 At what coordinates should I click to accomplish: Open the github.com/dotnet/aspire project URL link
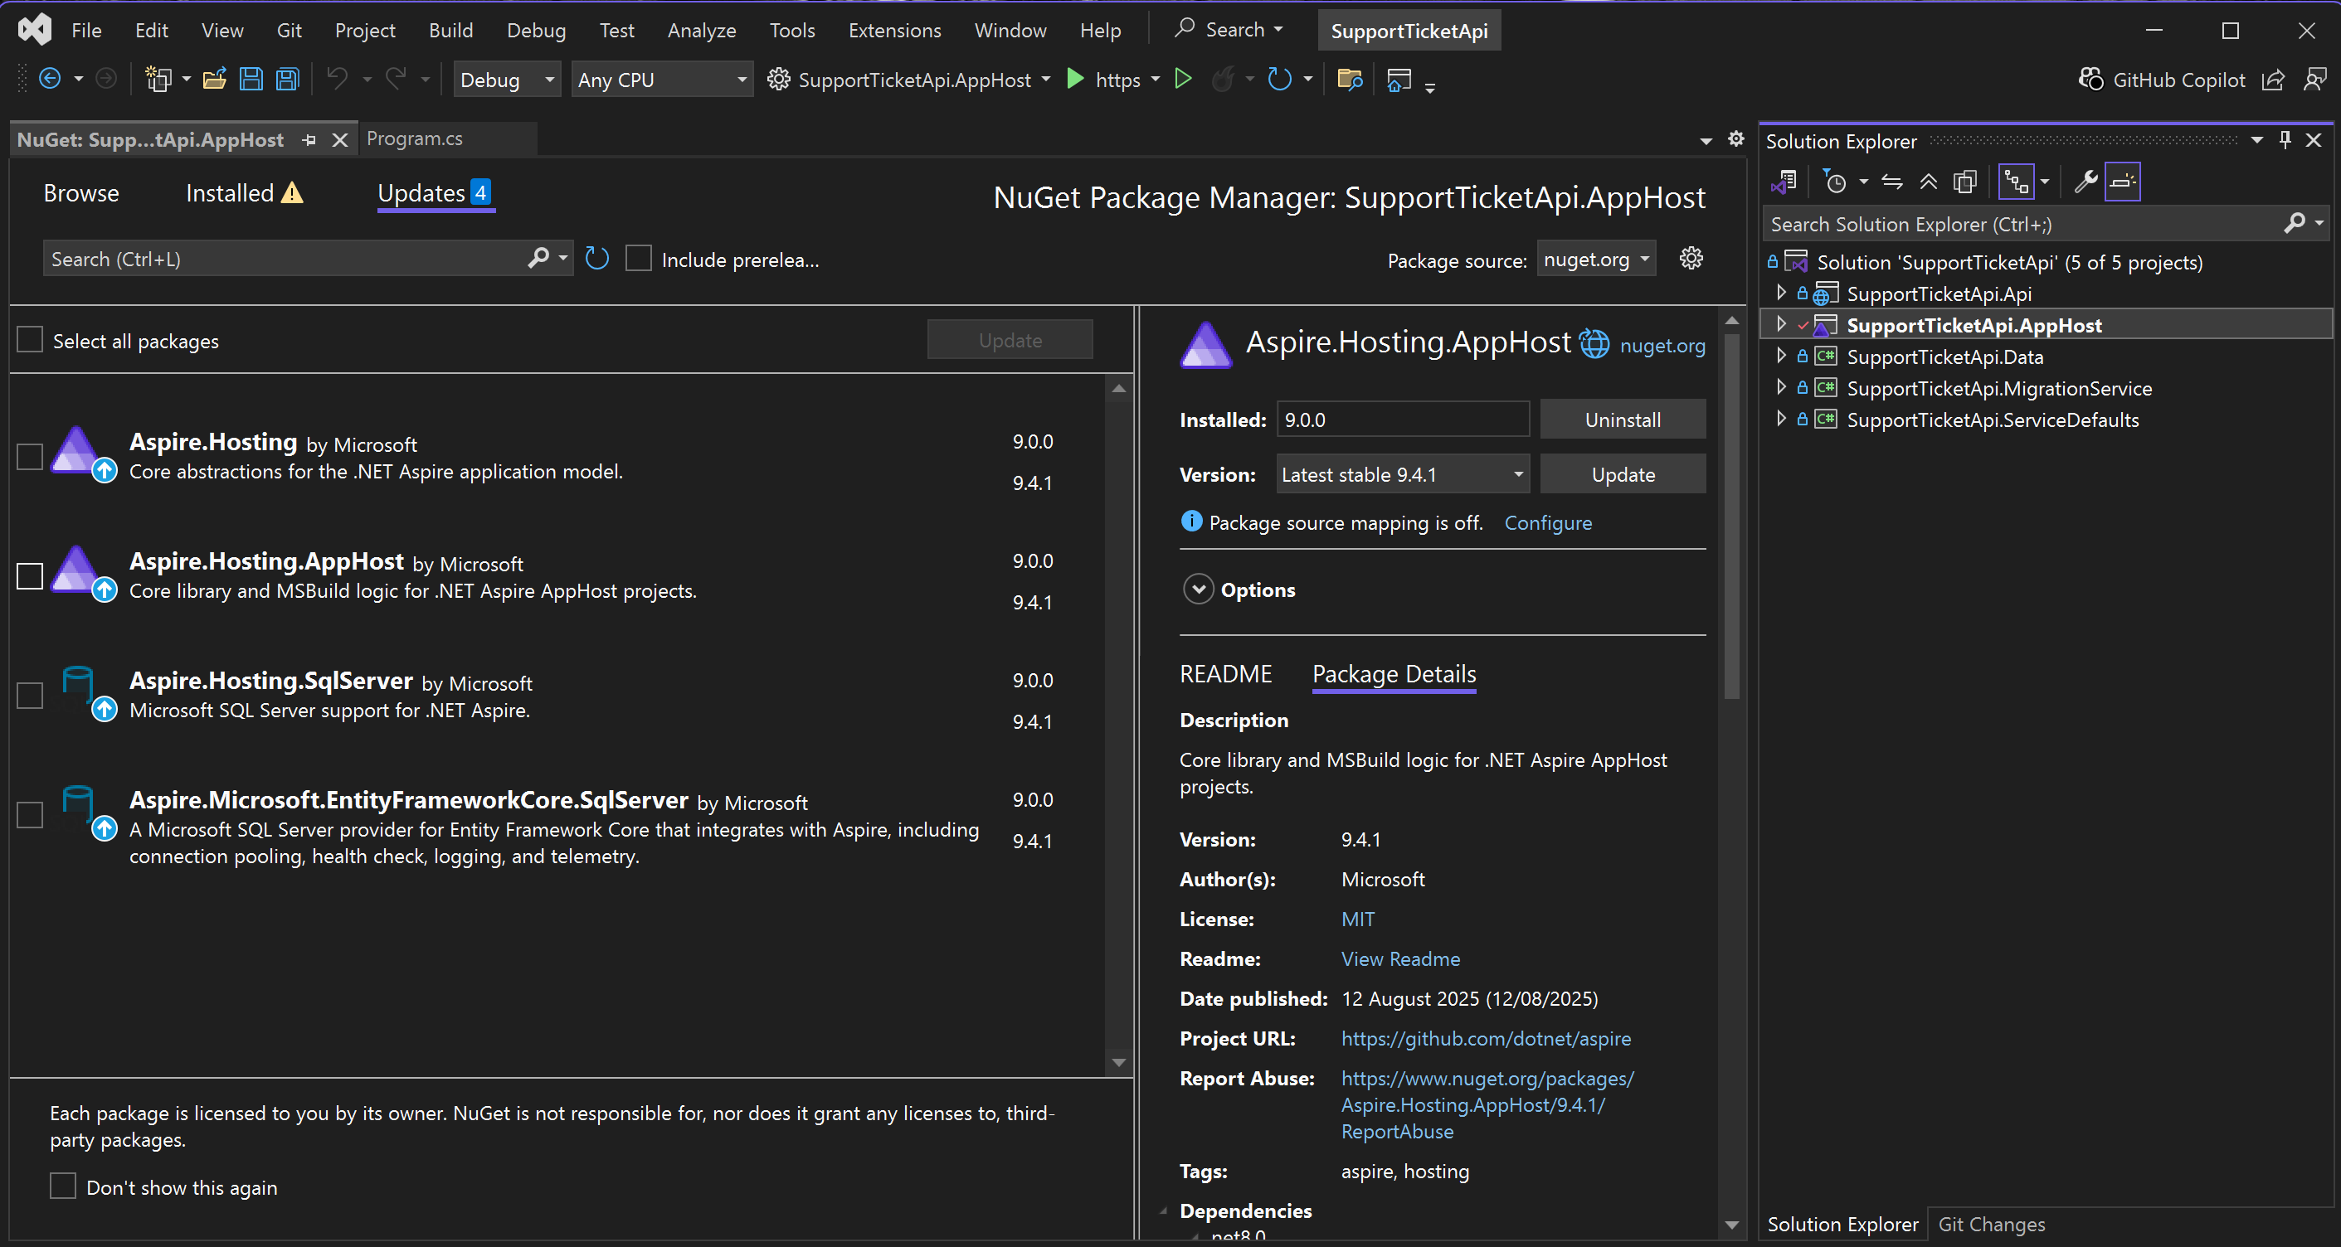1485,1038
